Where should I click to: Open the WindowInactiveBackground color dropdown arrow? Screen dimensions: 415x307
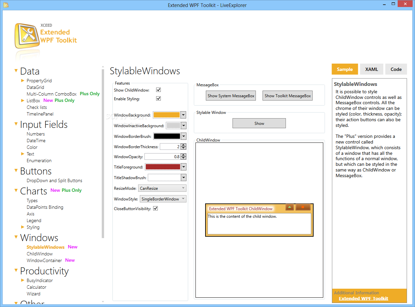pos(183,126)
